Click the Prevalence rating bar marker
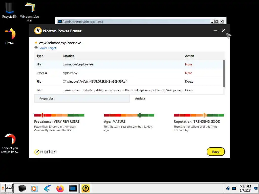This screenshot has width=259, height=194. click(42, 115)
